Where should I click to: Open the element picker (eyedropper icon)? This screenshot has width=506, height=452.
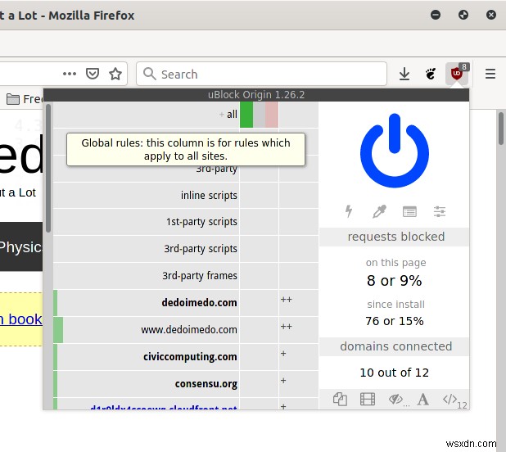(x=379, y=211)
